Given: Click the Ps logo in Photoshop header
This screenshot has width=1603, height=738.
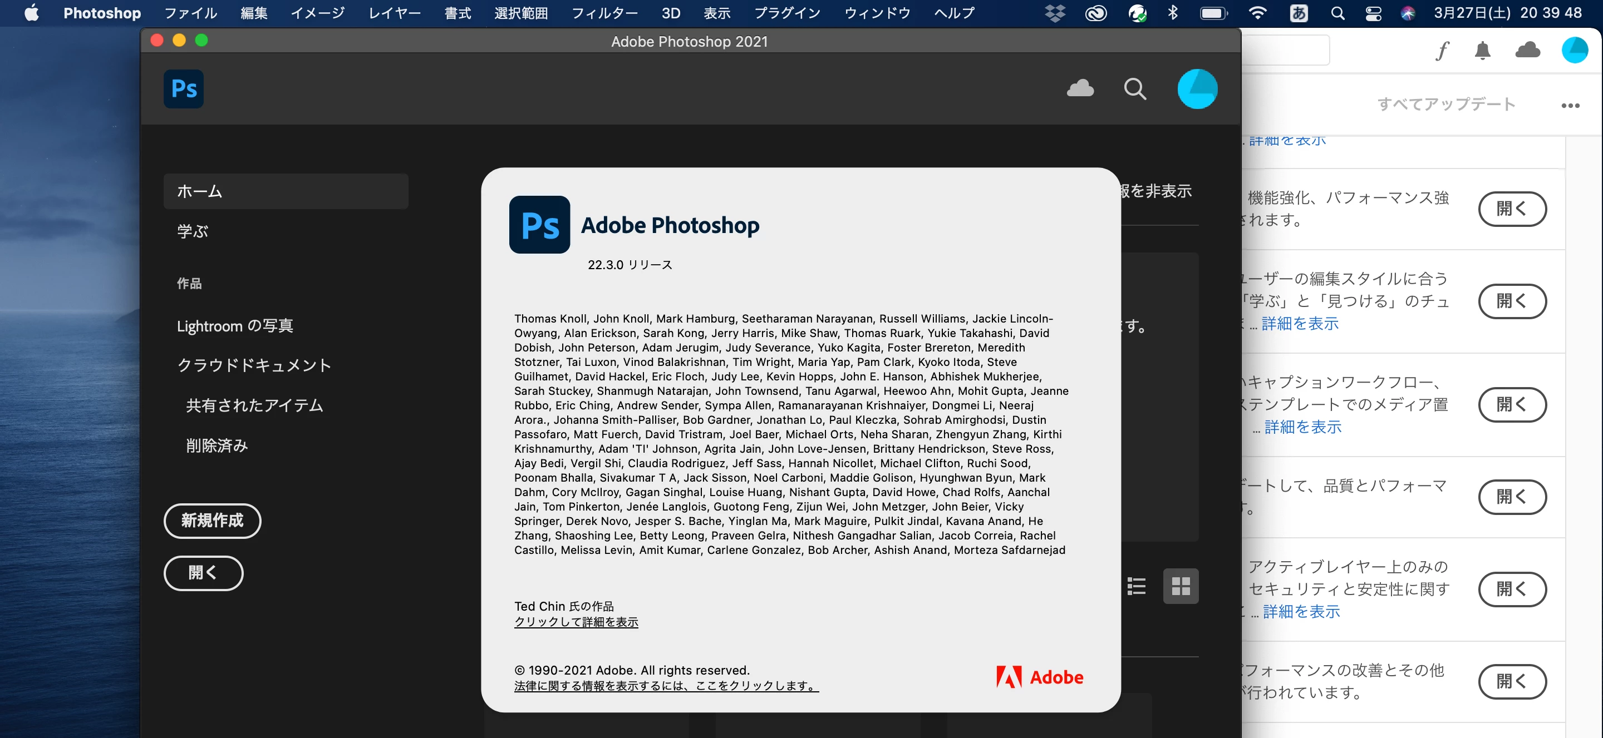Looking at the screenshot, I should pos(184,89).
